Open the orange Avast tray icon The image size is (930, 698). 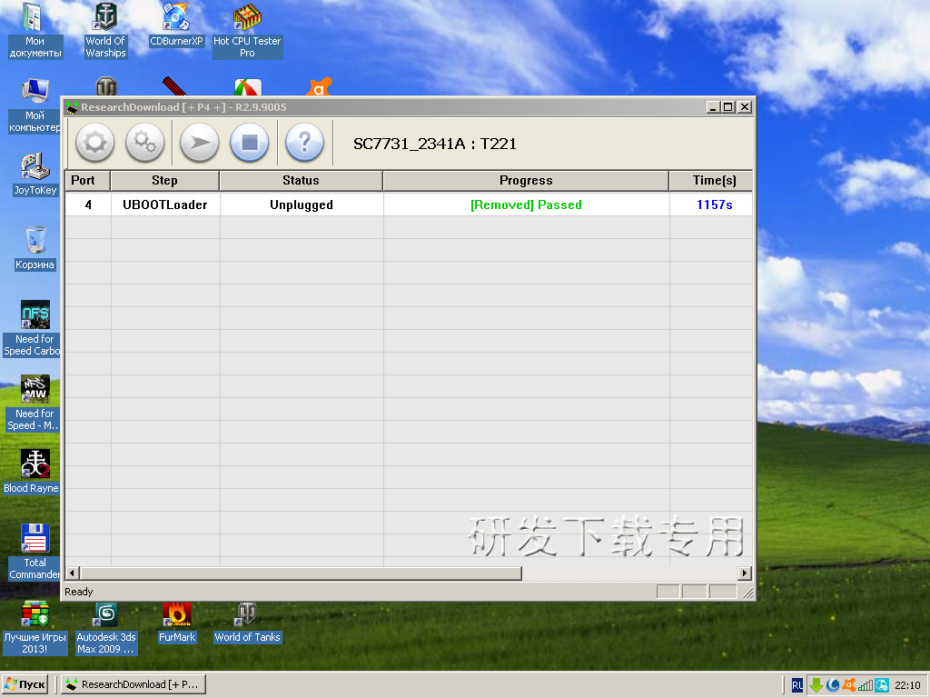click(849, 685)
